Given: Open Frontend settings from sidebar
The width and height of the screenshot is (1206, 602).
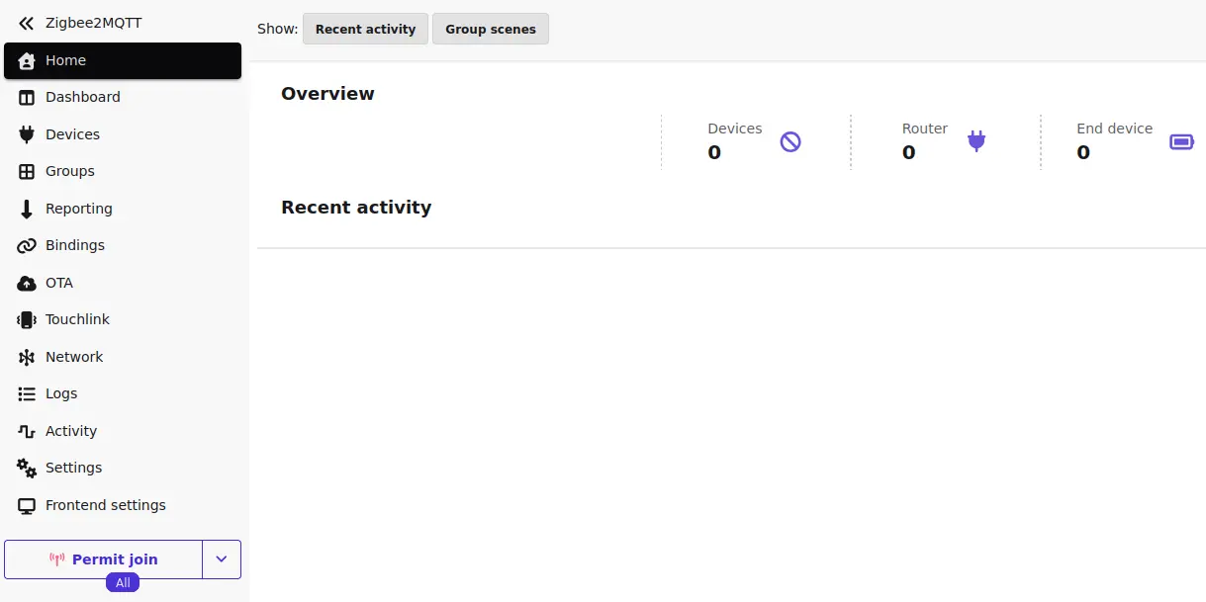Looking at the screenshot, I should click(x=105, y=505).
